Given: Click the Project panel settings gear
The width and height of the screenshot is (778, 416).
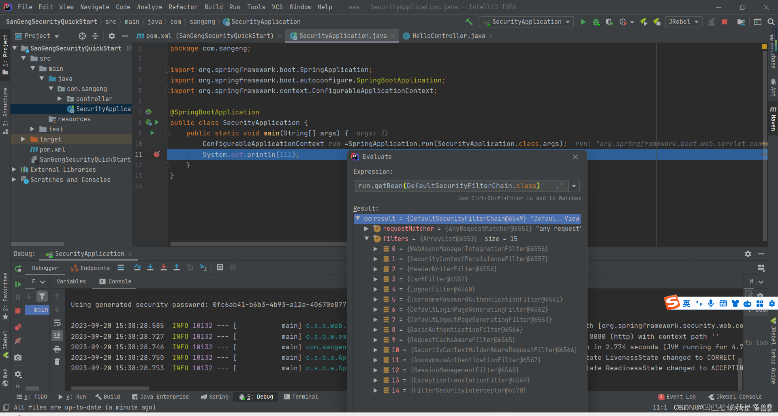Looking at the screenshot, I should click(x=112, y=36).
